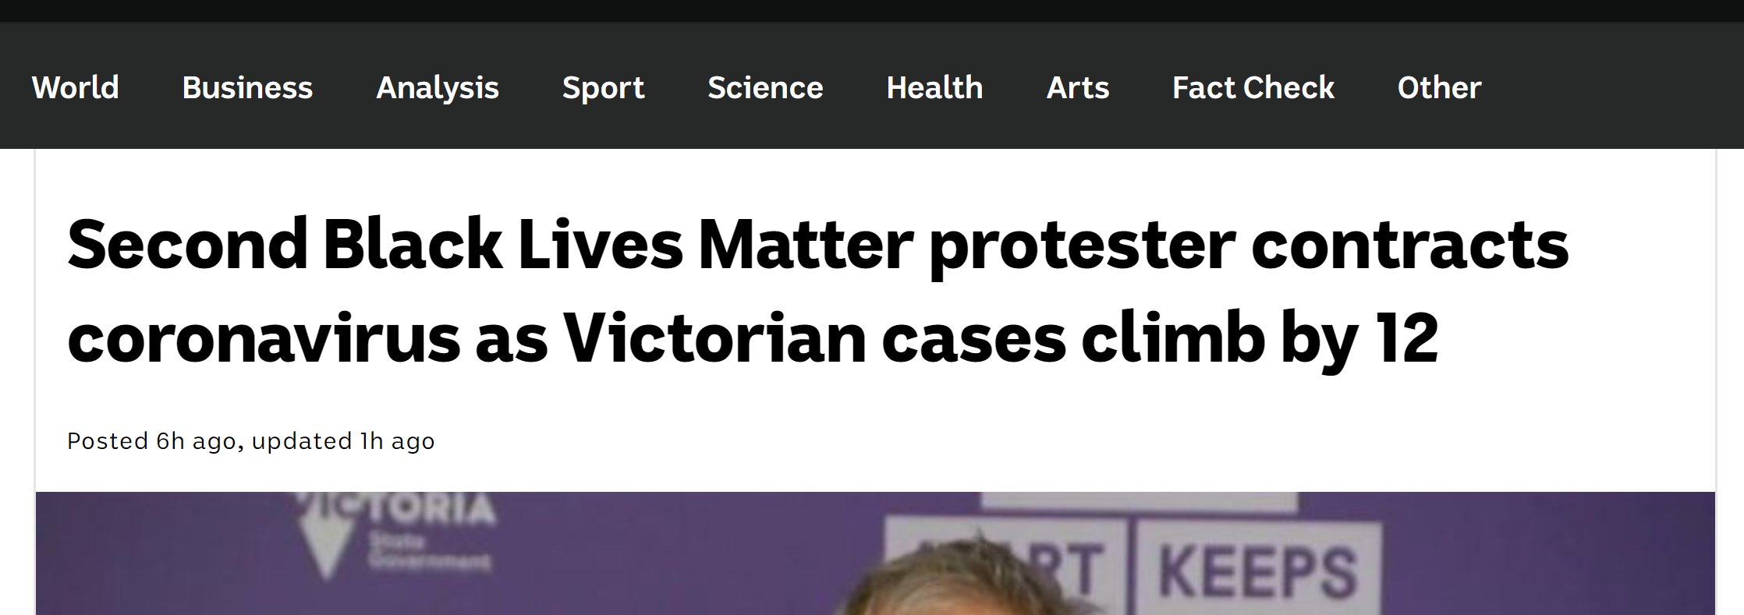Open the Arts section
This screenshot has width=1744, height=615.
click(x=1078, y=88)
